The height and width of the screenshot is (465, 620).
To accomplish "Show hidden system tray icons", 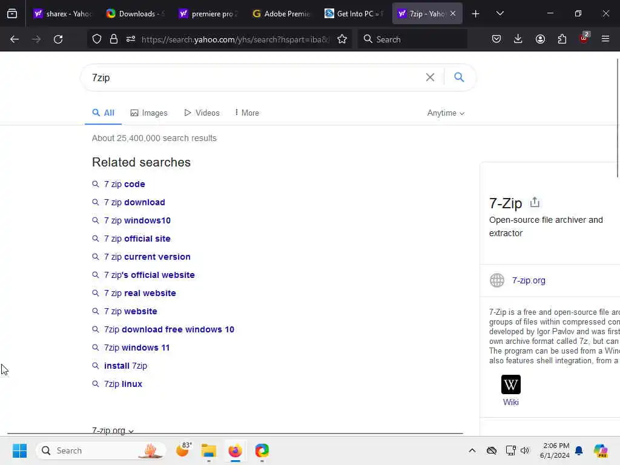I will [x=472, y=450].
